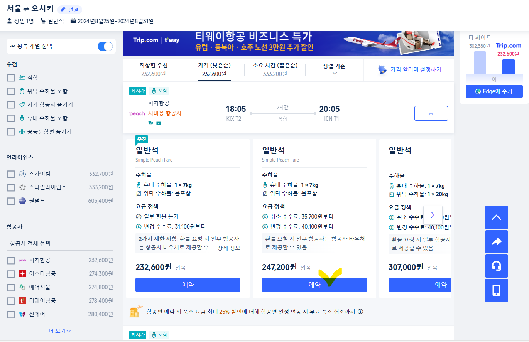Viewport: 529px width, 342px height.
Task: Click the passenger icon beside 성인 1명
Action: coord(10,21)
